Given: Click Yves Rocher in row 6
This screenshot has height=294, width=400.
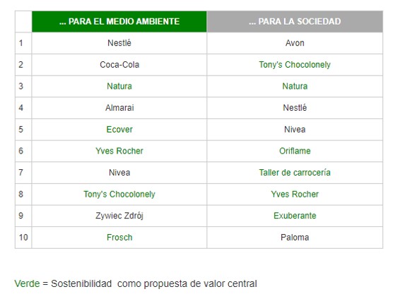Looking at the screenshot, I should (x=119, y=151).
